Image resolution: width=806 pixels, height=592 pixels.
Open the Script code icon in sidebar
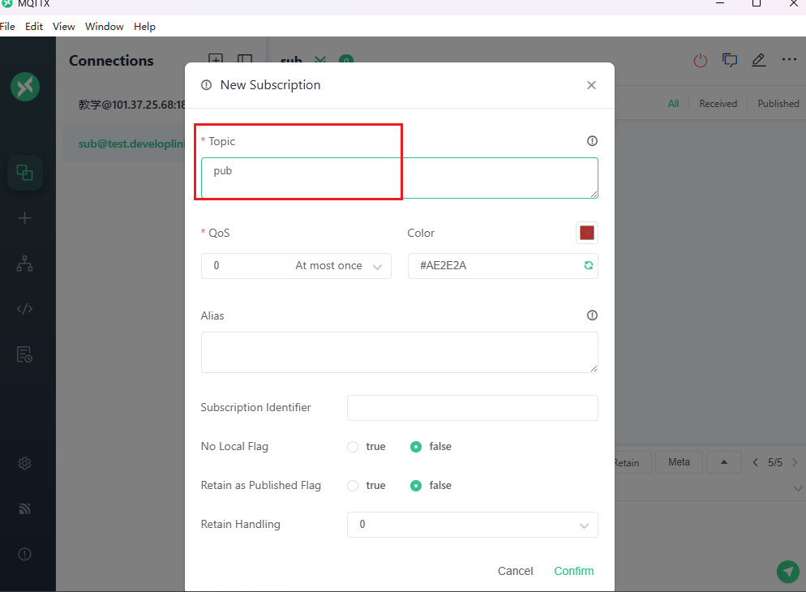pyautogui.click(x=25, y=309)
